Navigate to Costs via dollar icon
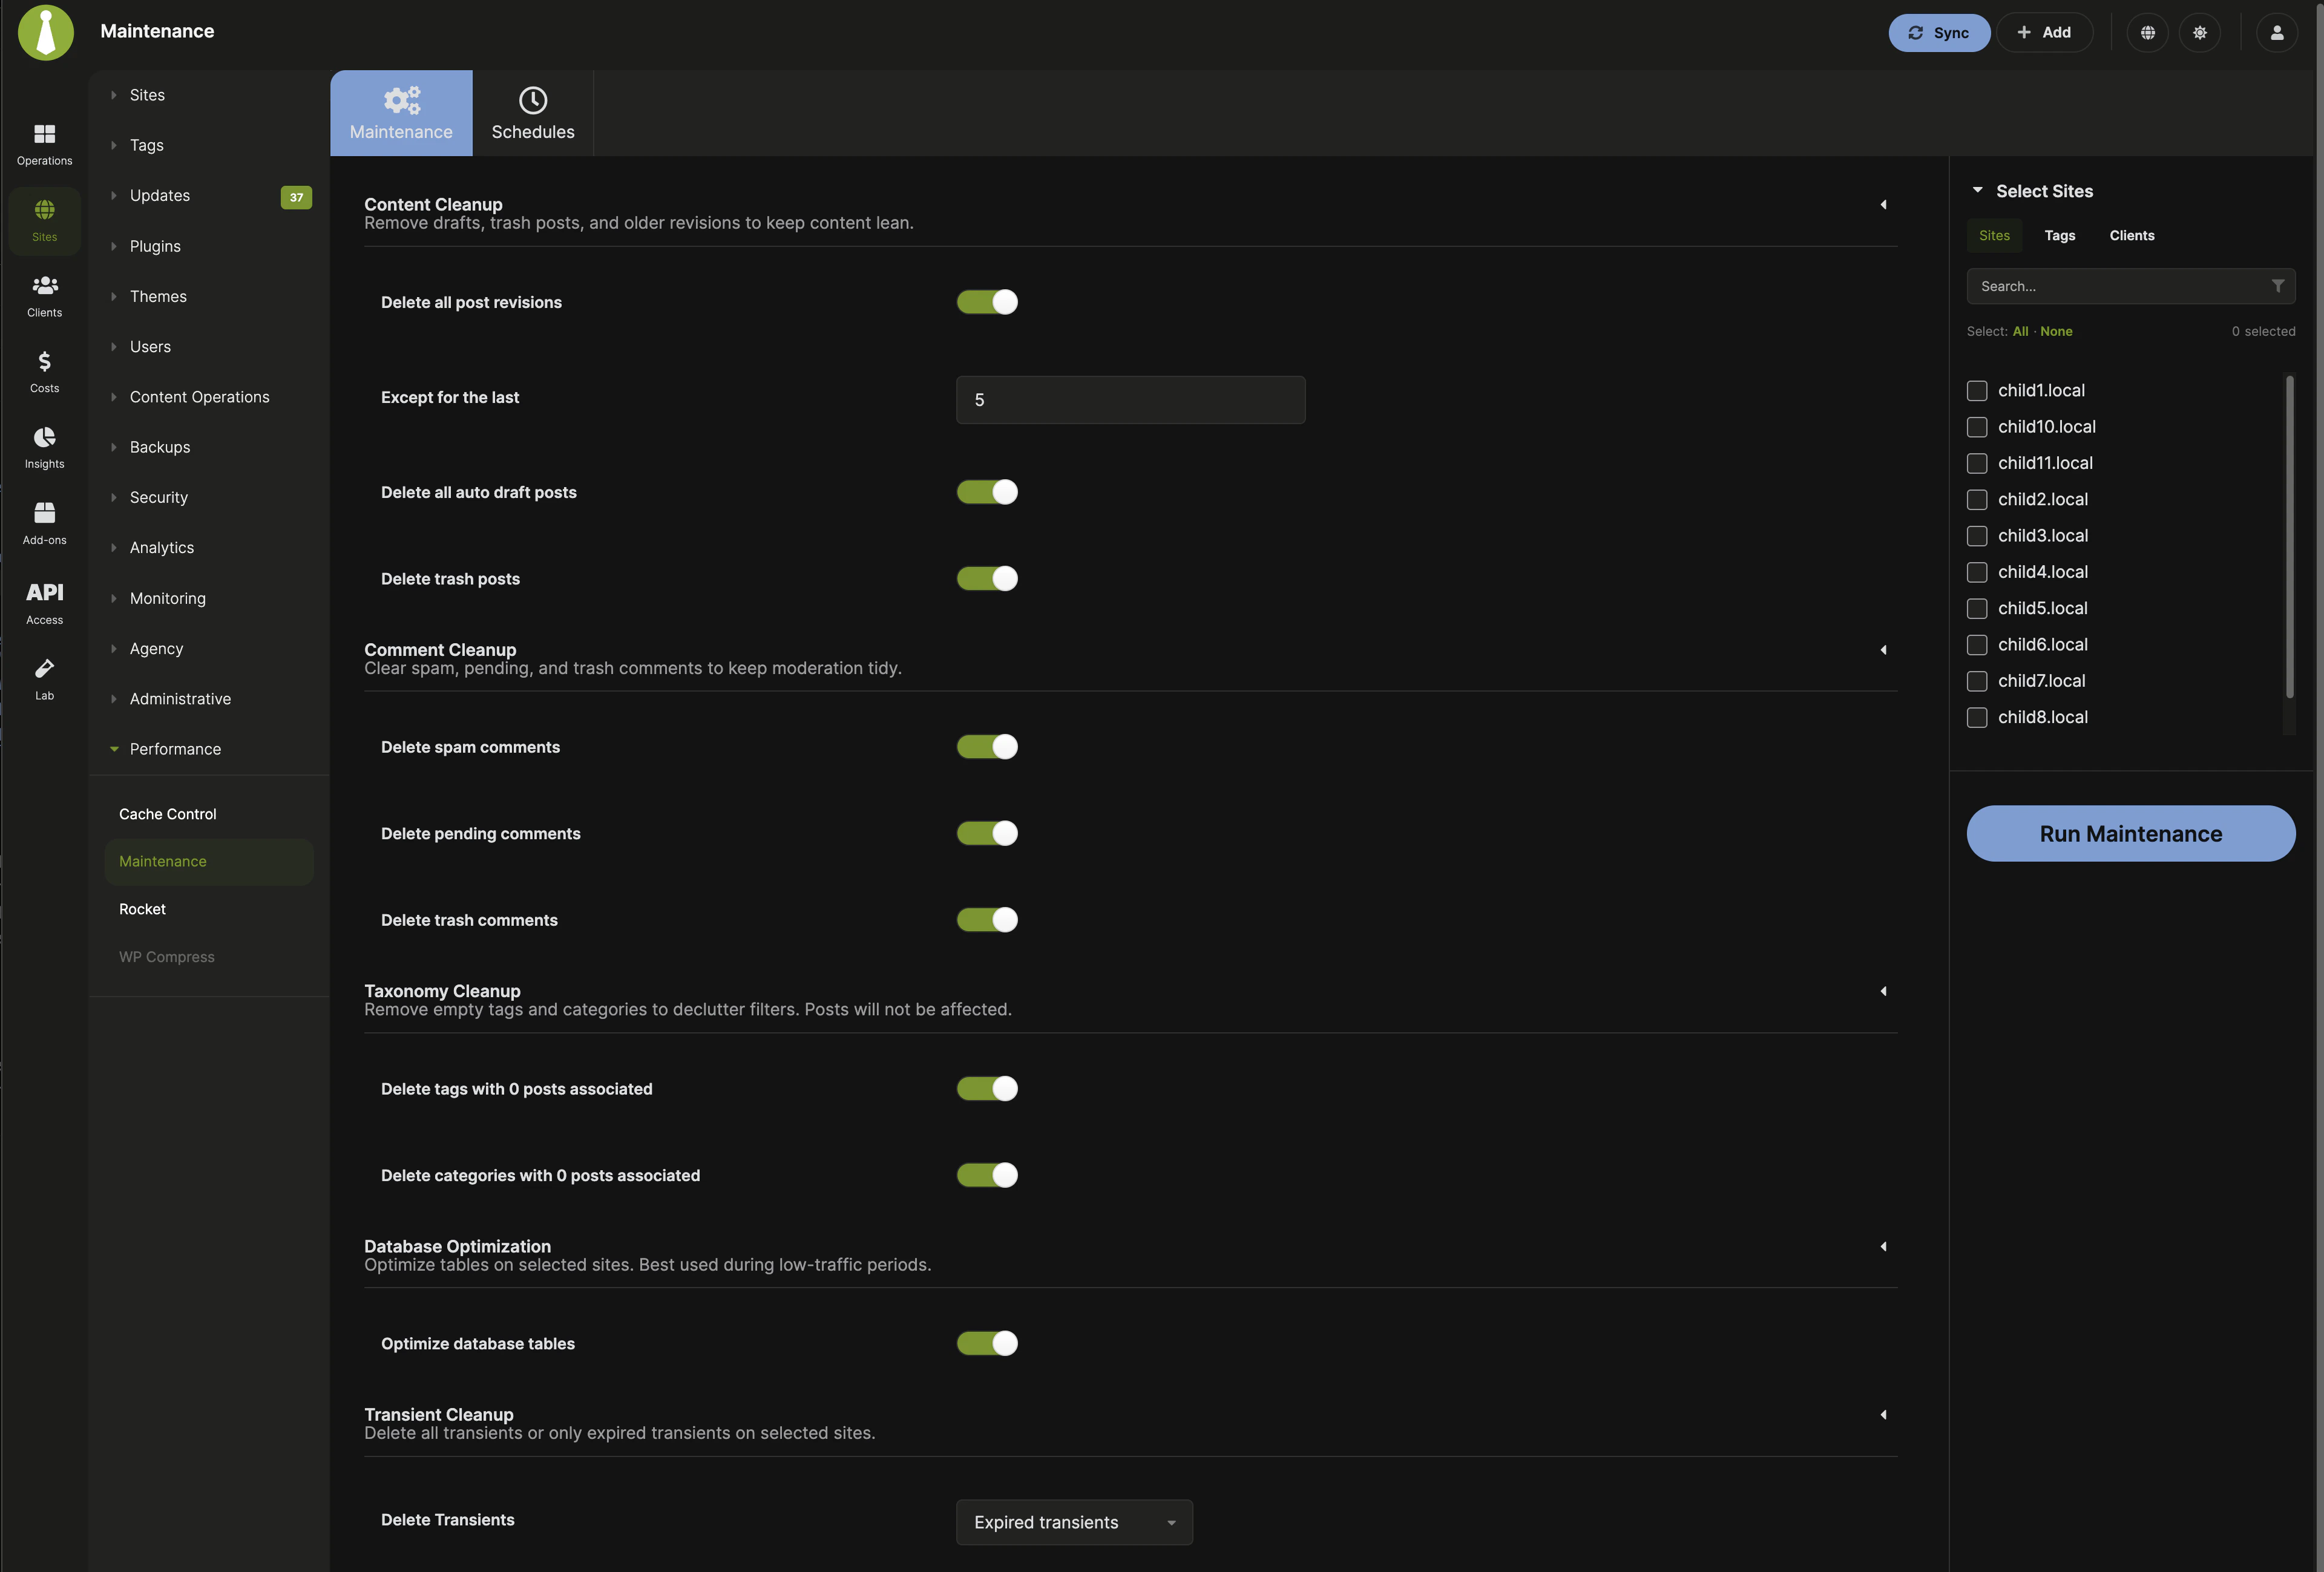This screenshot has width=2324, height=1572. [44, 369]
